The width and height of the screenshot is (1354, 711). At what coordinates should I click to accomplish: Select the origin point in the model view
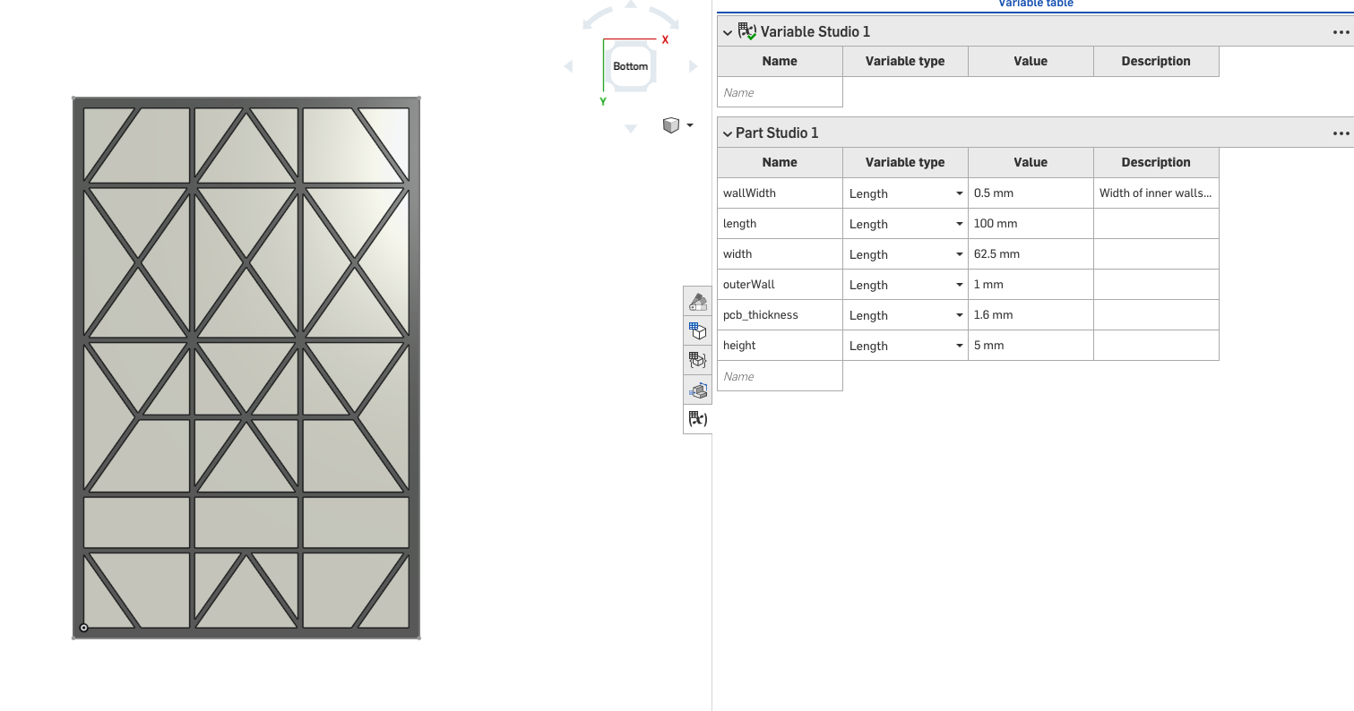click(x=84, y=628)
